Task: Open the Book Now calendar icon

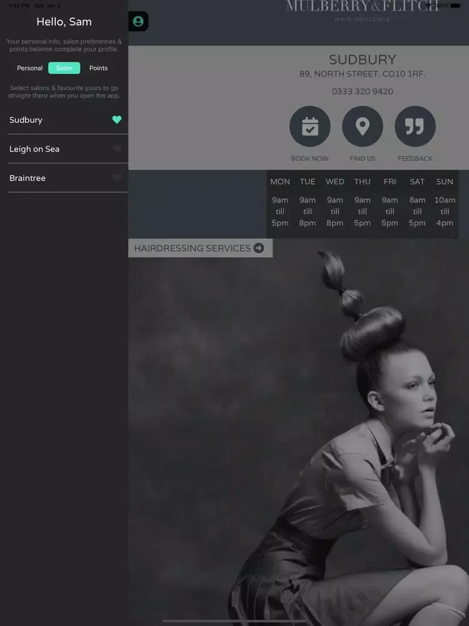Action: (x=310, y=126)
